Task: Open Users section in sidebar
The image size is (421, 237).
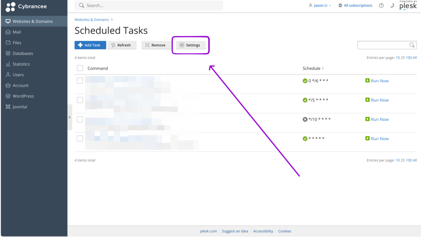Action: click(x=34, y=75)
